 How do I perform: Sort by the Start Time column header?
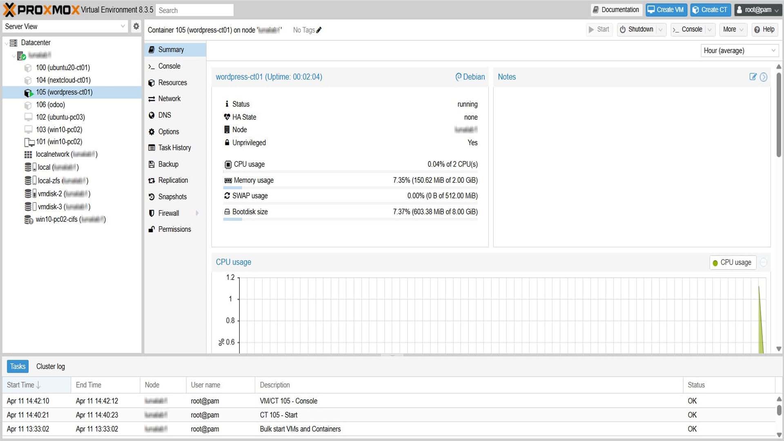37,385
